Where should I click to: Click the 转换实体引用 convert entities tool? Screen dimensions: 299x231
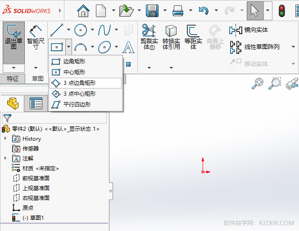(171, 37)
